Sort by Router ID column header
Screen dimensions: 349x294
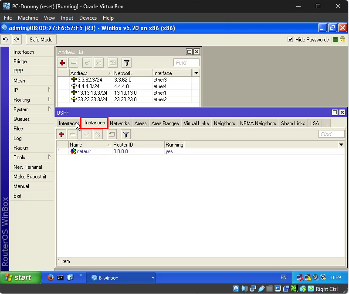point(138,145)
